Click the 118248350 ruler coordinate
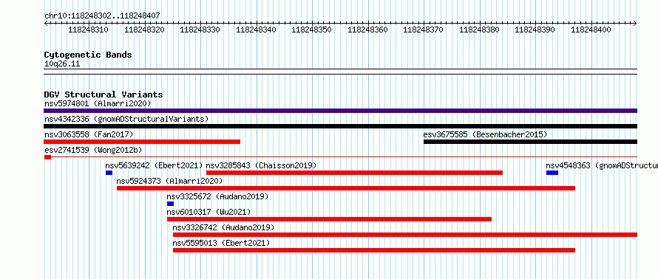This screenshot has height=279, width=658. tap(311, 30)
